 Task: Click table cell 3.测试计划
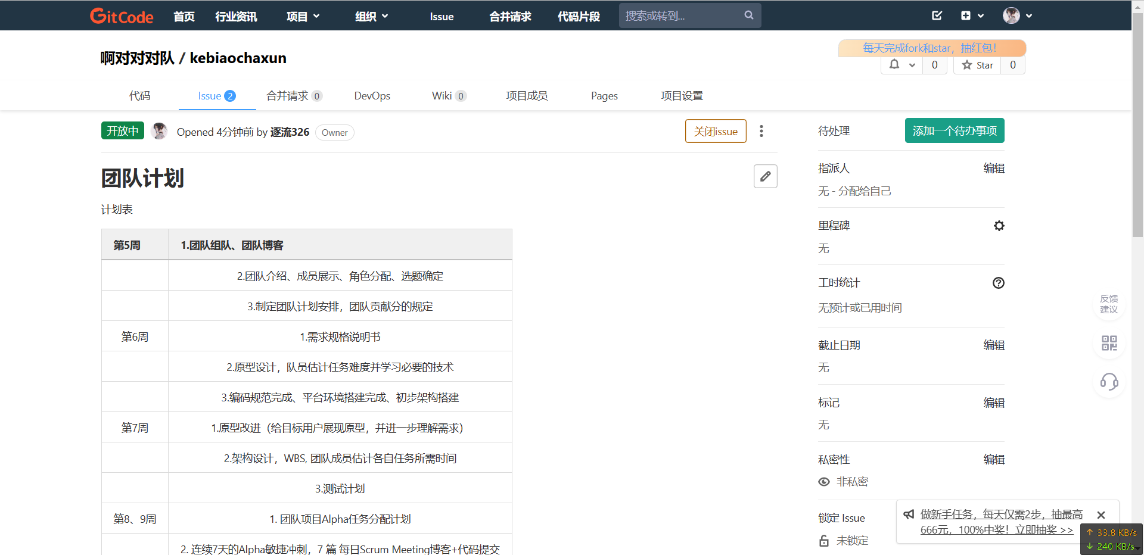340,488
